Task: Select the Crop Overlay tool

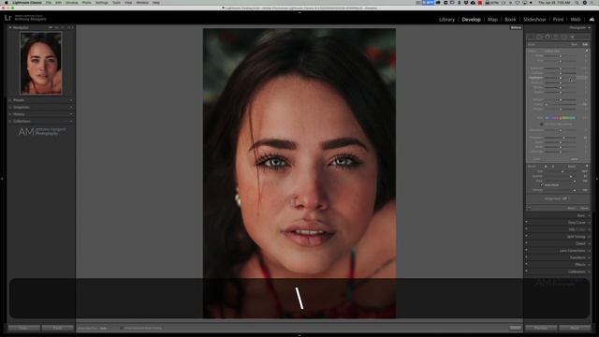Action: pyautogui.click(x=531, y=37)
